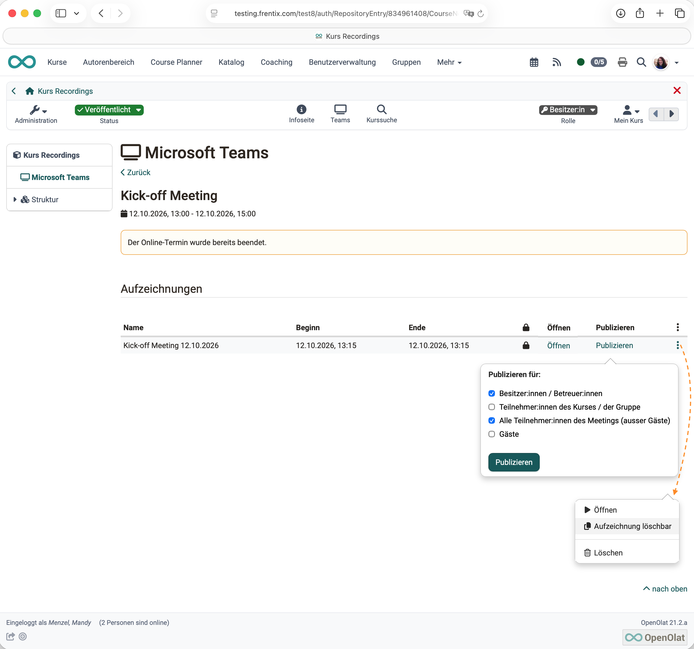The height and width of the screenshot is (649, 694).
Task: Click the green online status indicator
Action: coord(581,62)
